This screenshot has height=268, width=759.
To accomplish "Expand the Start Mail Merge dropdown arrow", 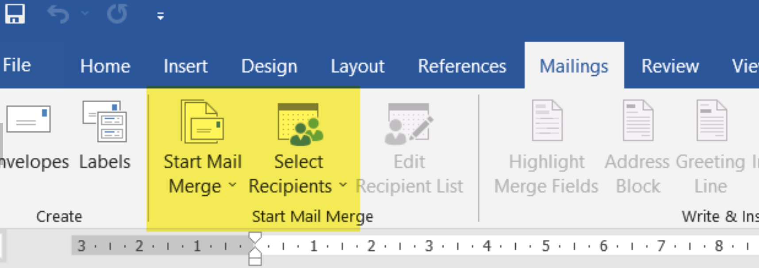I will (x=233, y=186).
